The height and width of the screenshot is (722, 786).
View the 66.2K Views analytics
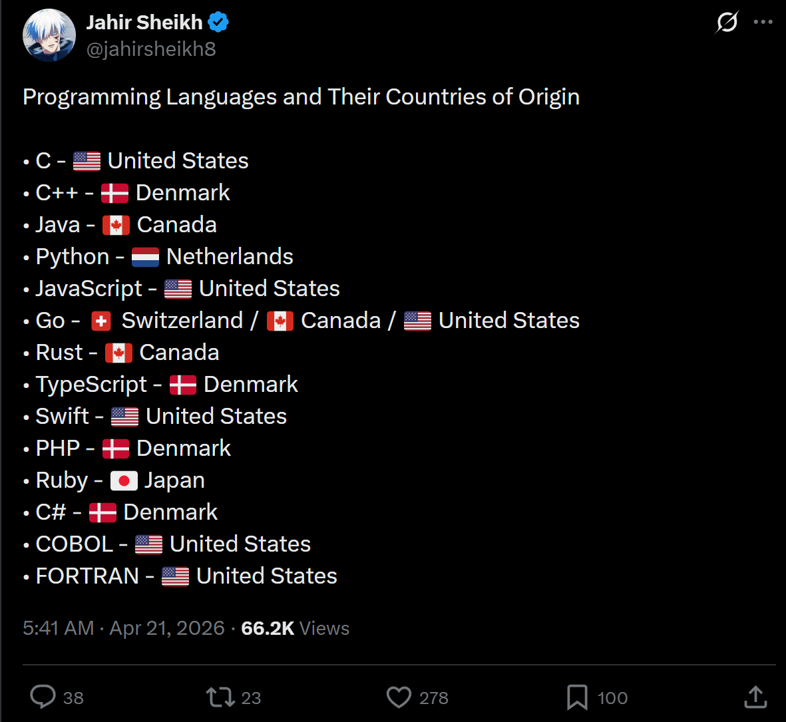[x=295, y=628]
